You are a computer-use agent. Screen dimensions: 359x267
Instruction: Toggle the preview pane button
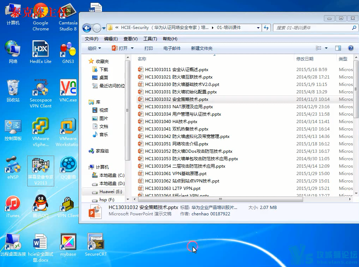[338, 48]
